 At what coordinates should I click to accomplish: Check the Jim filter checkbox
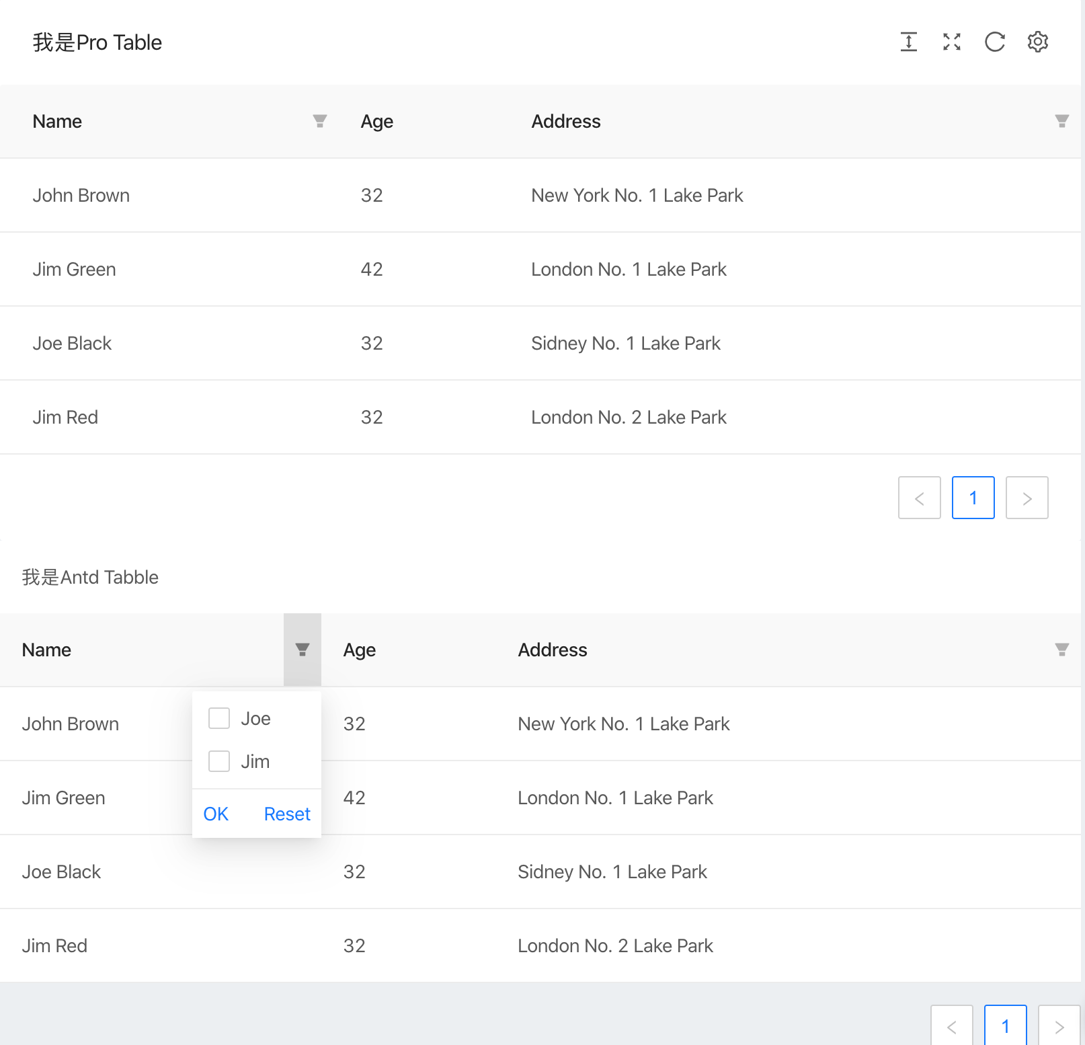click(x=218, y=761)
